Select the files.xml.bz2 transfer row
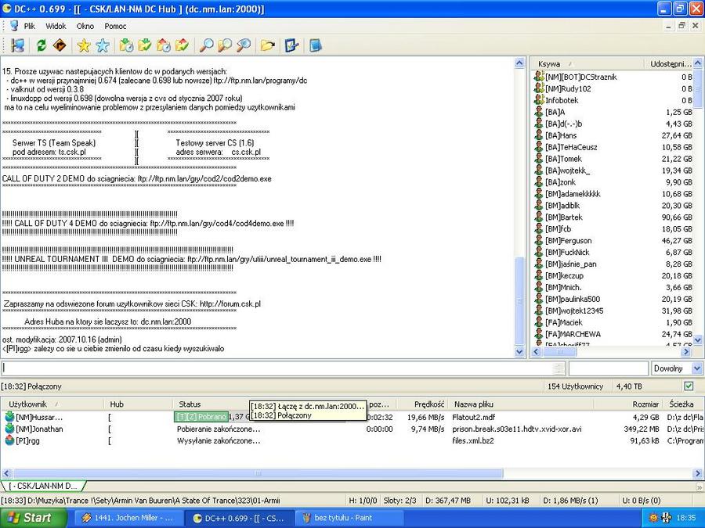The height and width of the screenshot is (528, 705). (x=352, y=440)
